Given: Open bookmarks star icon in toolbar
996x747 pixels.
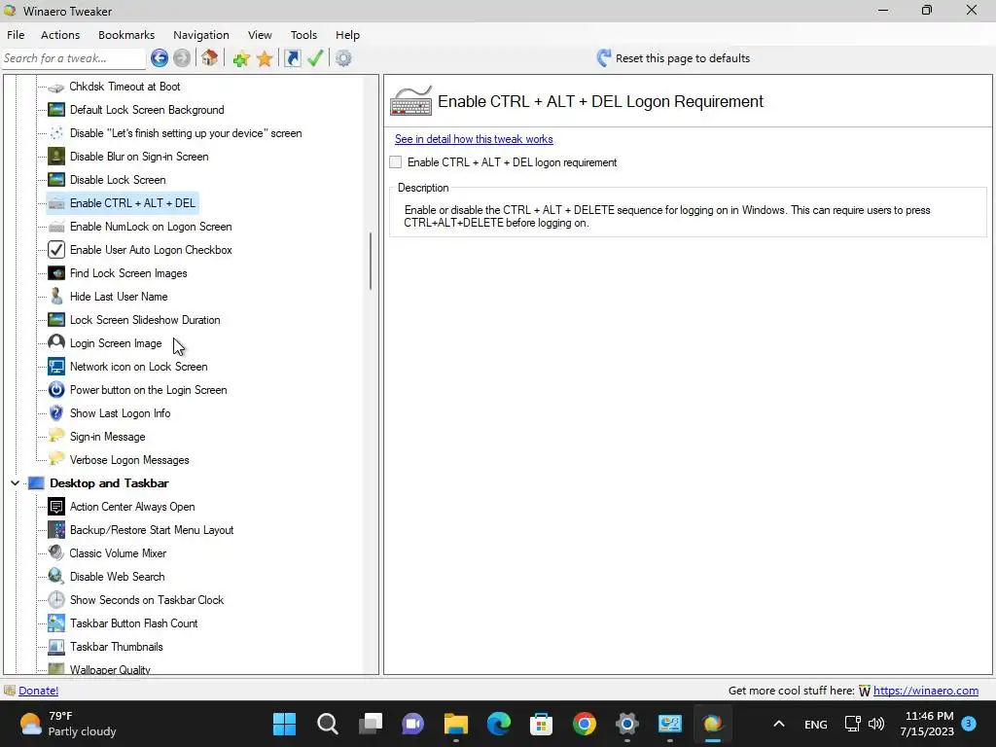Looking at the screenshot, I should click(x=265, y=59).
